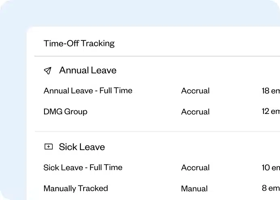
Task: Open the Annual Leave - Full Time policy
Action: tap(88, 91)
